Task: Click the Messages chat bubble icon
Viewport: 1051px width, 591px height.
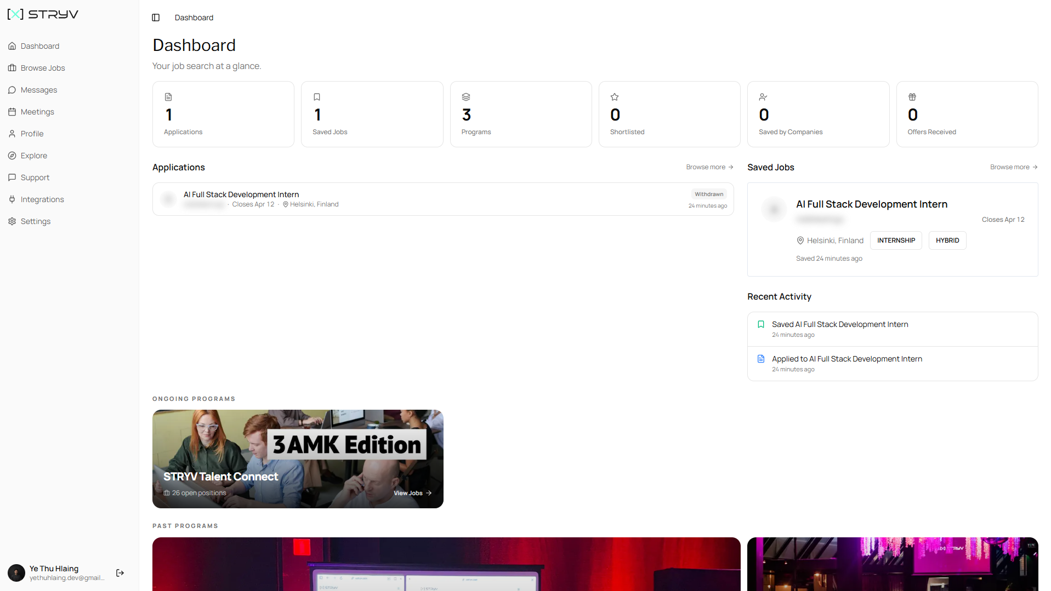Action: click(x=12, y=90)
